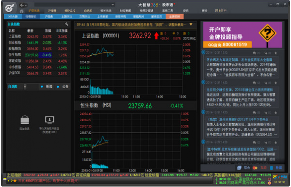Switch to the 主题关注 tab
291x187 pixels.
click(x=66, y=16)
